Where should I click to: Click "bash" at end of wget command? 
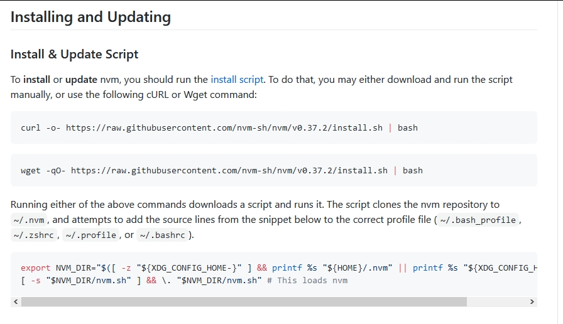[412, 171]
